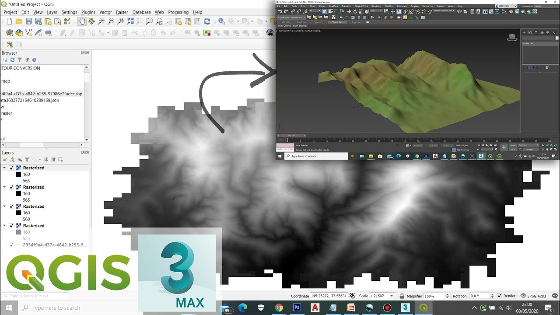
Task: Open the Workspaces Default dropdown
Action: (x=547, y=6)
